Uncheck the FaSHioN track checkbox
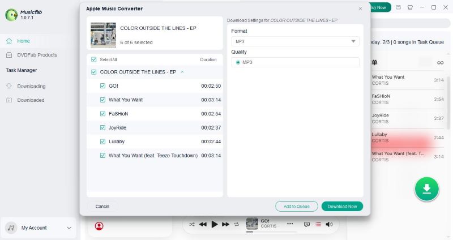The width and height of the screenshot is (453, 240). point(102,114)
